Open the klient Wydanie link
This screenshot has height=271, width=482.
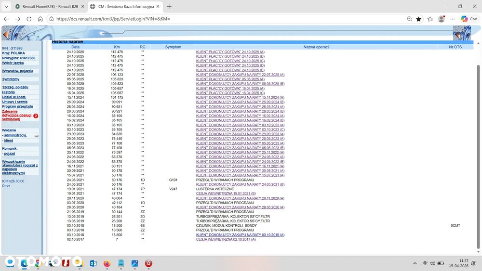pyautogui.click(x=9, y=141)
